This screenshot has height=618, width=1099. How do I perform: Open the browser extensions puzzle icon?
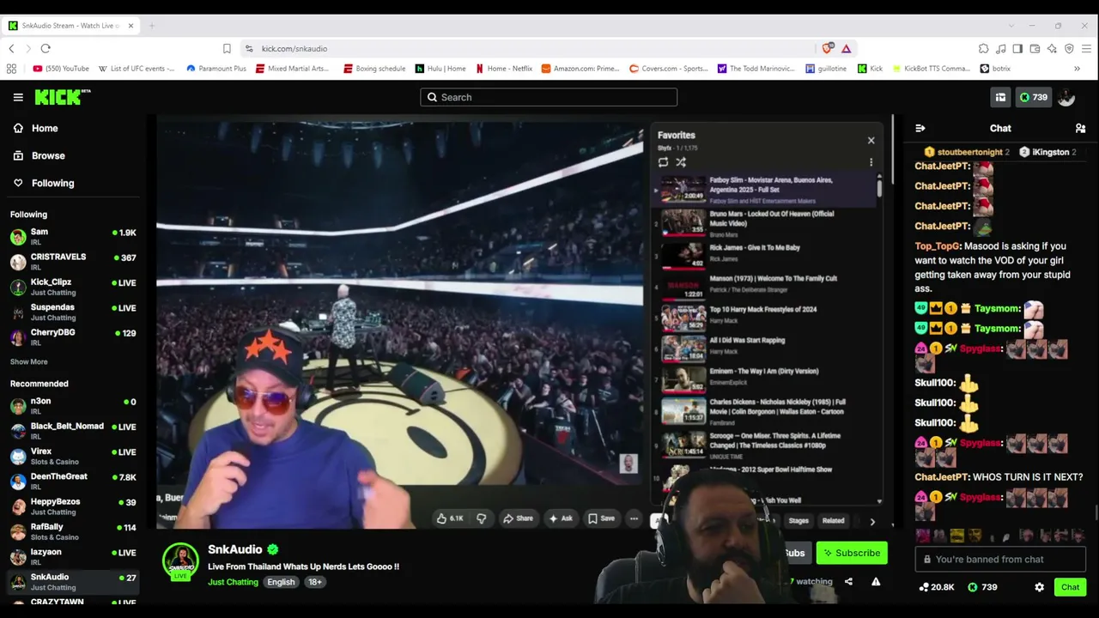(x=983, y=49)
